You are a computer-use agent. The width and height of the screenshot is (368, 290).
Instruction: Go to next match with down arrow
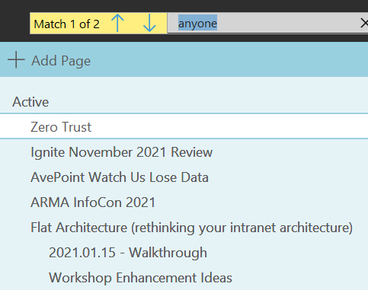149,23
